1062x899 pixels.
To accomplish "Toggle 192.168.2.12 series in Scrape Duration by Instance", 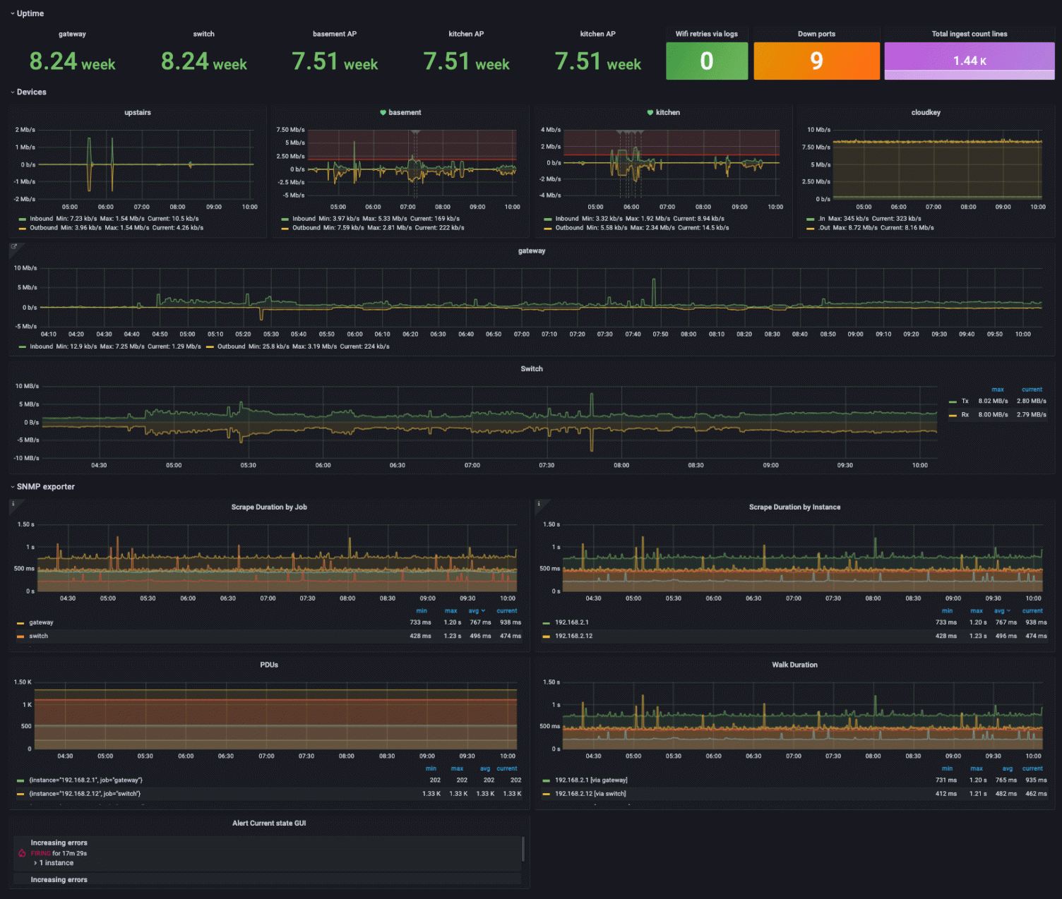I will tap(573, 636).
